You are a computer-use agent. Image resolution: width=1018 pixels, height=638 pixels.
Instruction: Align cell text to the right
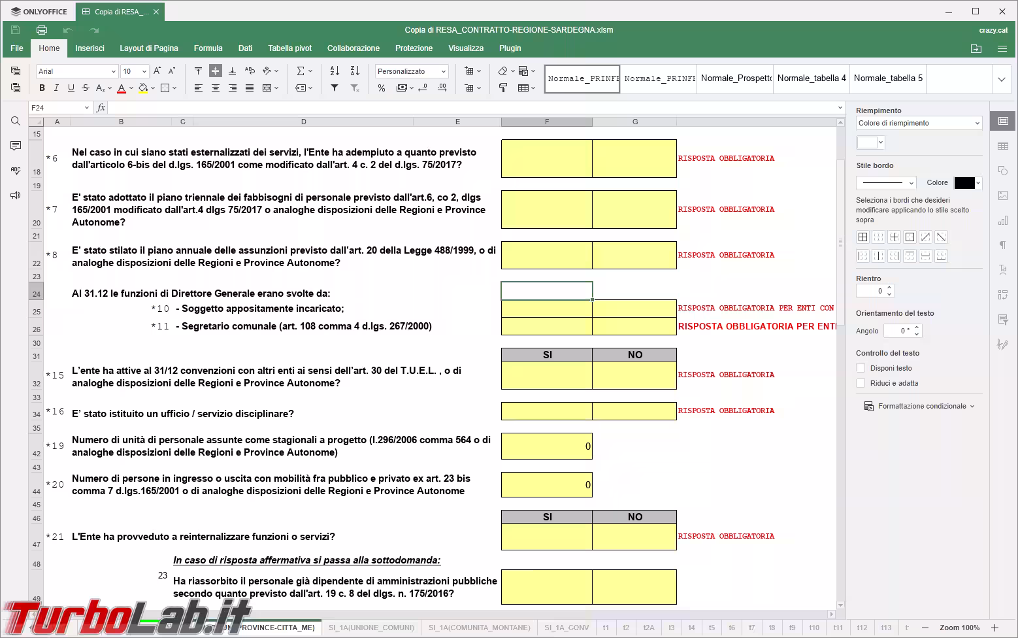232,88
